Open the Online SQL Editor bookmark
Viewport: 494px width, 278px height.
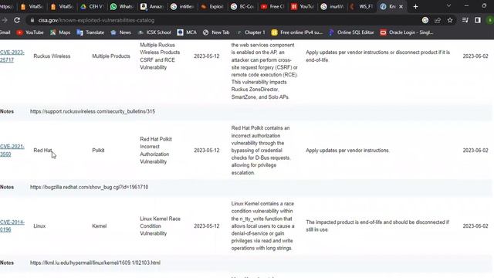[x=351, y=32]
